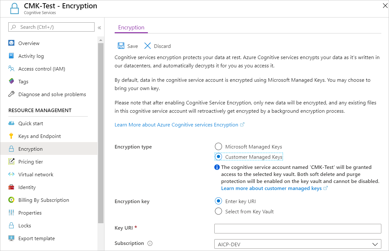Open Learn more about customer managed keys
The height and width of the screenshot is (251, 389).
pos(272,188)
